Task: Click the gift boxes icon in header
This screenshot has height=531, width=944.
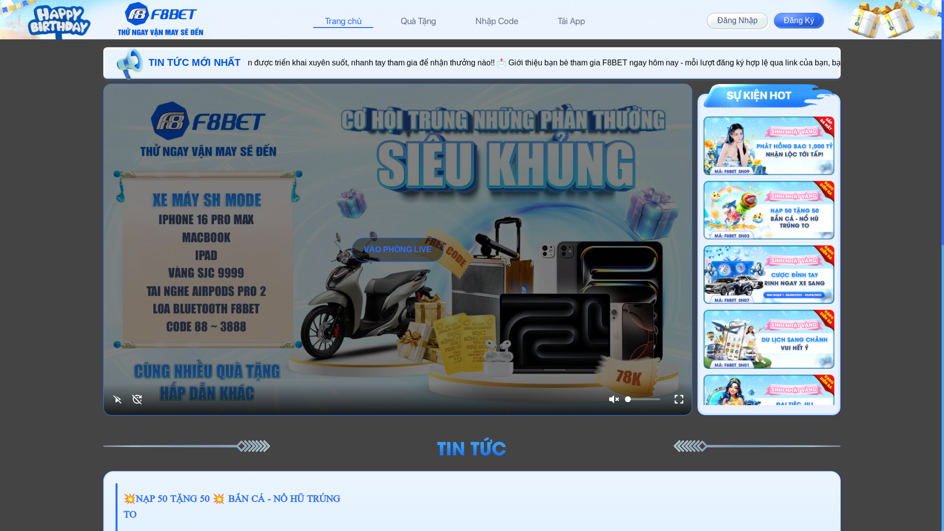Action: [882, 20]
